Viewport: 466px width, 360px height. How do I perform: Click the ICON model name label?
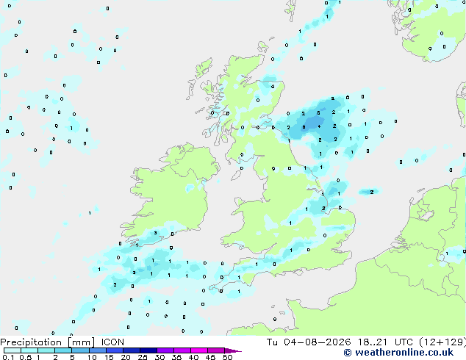pos(112,342)
